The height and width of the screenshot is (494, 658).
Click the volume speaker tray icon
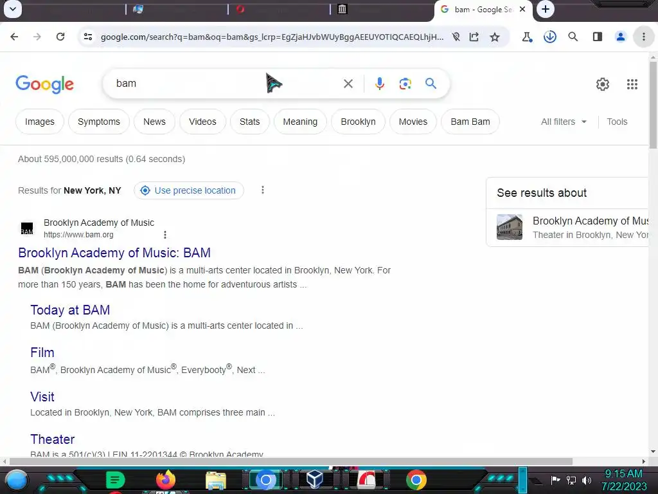click(x=587, y=480)
